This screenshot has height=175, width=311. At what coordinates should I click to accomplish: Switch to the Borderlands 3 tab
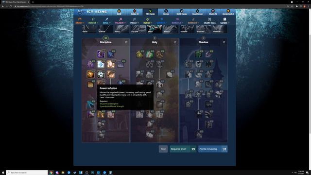click(x=228, y=12)
